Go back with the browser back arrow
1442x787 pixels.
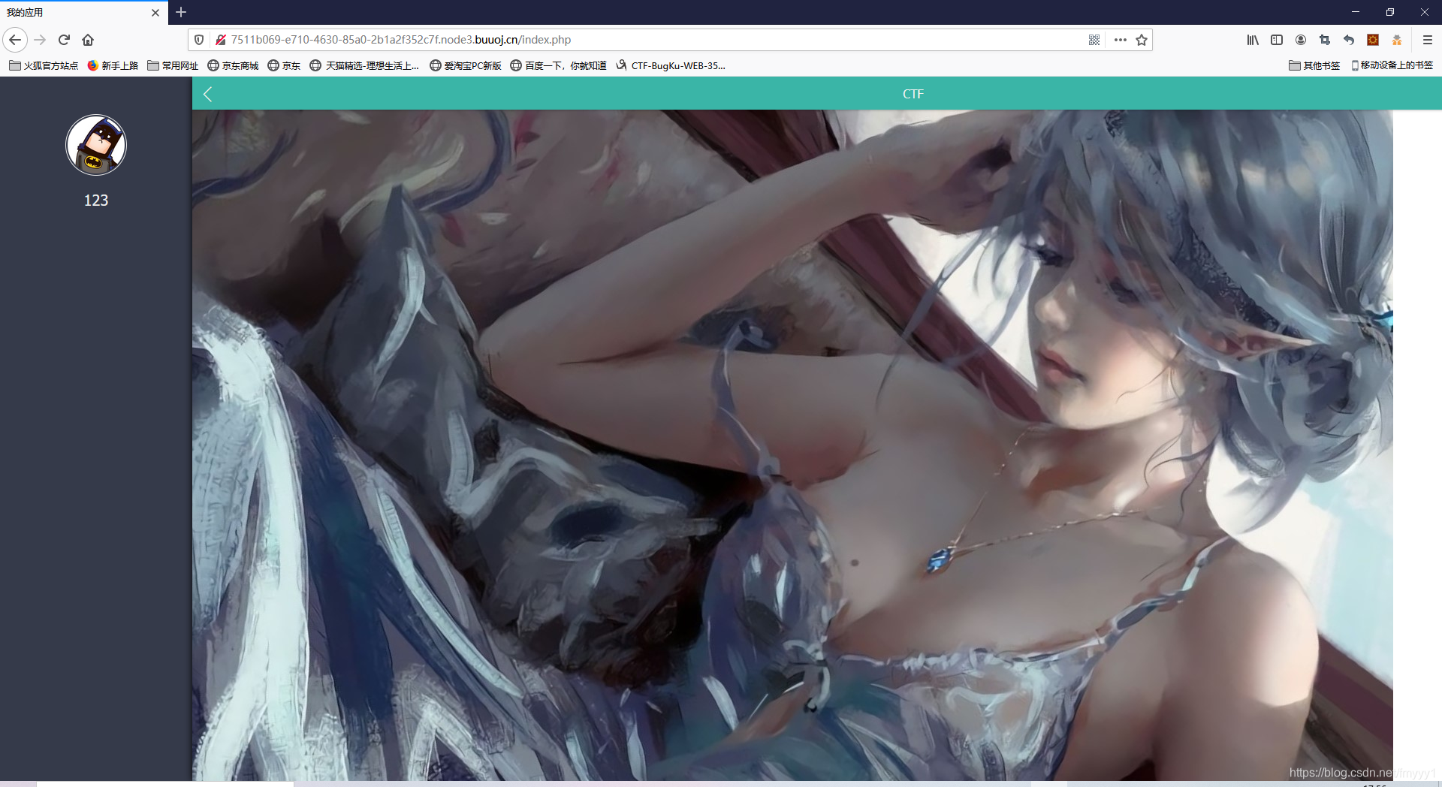[15, 40]
